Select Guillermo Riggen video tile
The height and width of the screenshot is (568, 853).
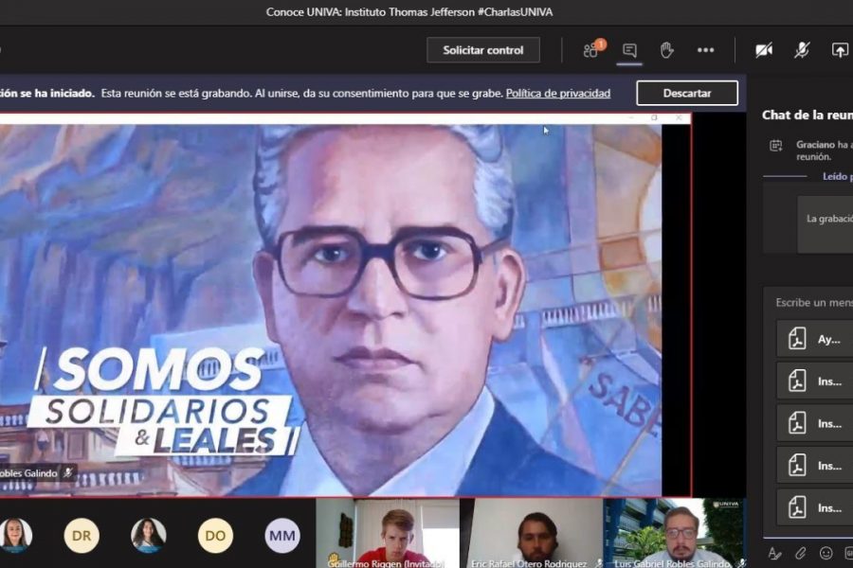pos(388,533)
